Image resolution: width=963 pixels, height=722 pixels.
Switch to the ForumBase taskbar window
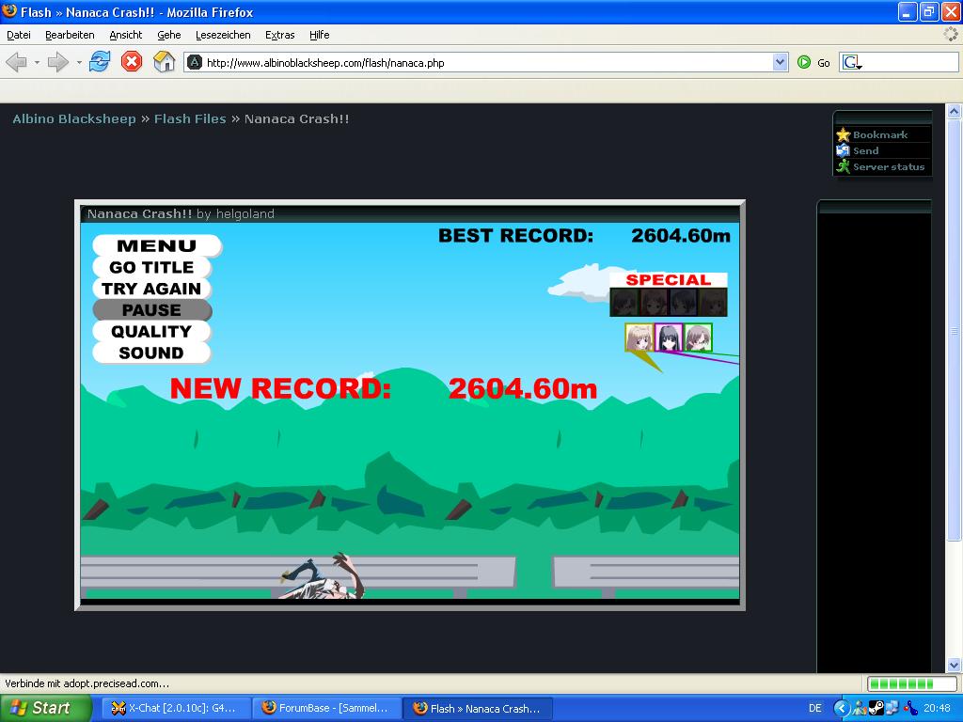point(326,708)
